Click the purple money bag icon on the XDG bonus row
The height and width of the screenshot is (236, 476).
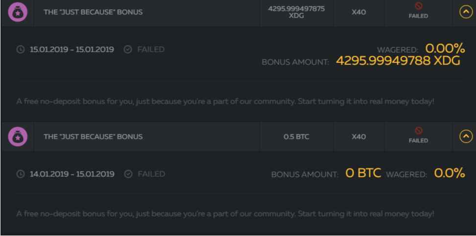(18, 12)
